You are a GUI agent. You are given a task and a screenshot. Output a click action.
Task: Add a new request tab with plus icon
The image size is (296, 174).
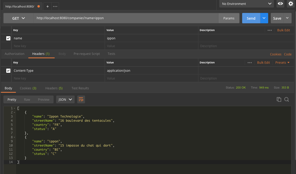pyautogui.click(x=47, y=6)
